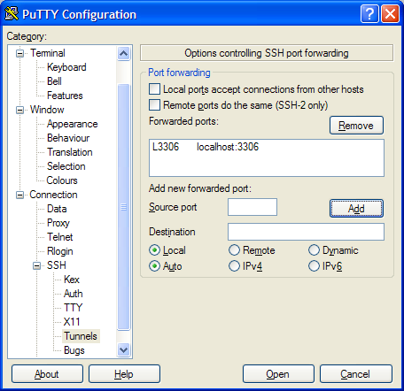Click the question mark help icon
Image resolution: width=404 pixels, height=391 pixels.
click(369, 13)
